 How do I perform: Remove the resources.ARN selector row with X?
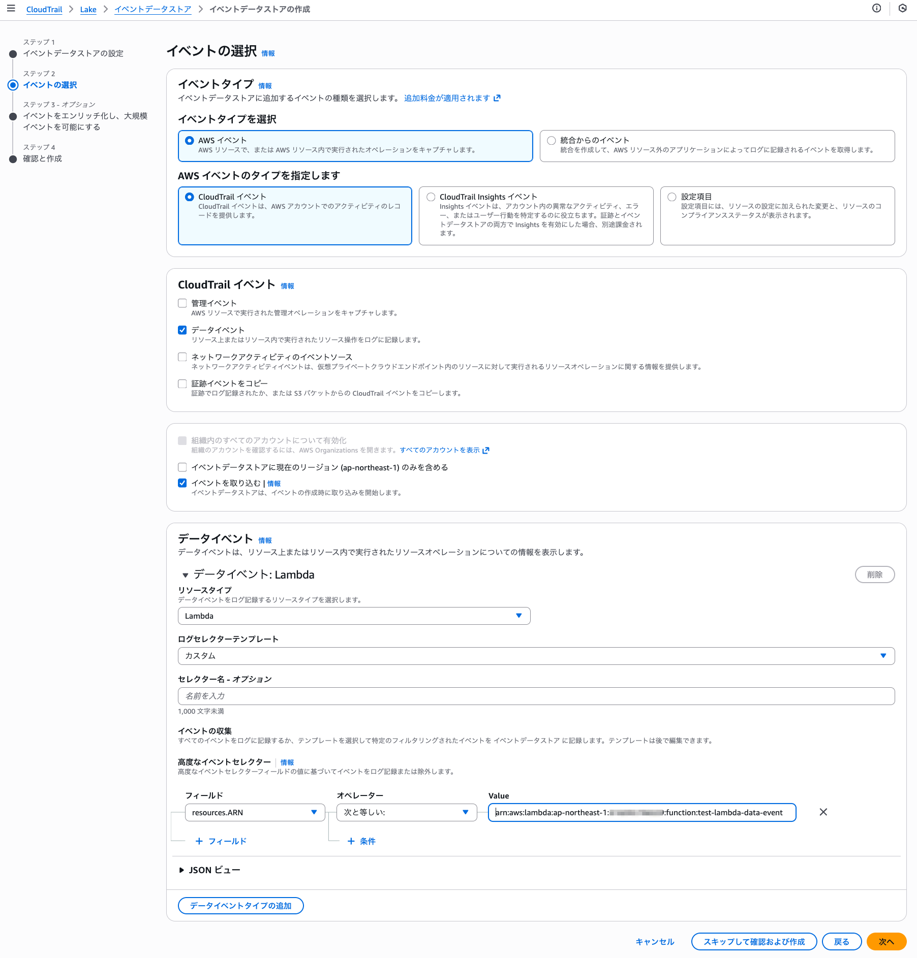[823, 812]
